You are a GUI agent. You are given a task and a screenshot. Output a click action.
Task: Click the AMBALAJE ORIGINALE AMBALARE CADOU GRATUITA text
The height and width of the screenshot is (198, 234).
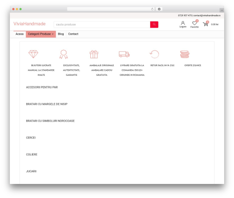102,70
